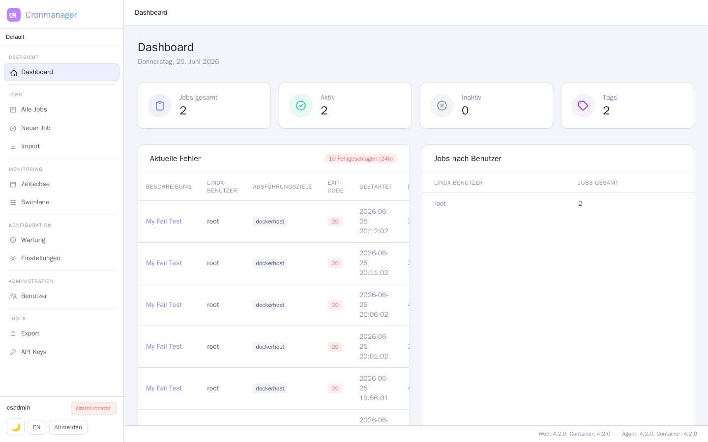The width and height of the screenshot is (708, 442).
Task: Click the Web: 4.2.0 version text in footer
Action: tap(574, 434)
